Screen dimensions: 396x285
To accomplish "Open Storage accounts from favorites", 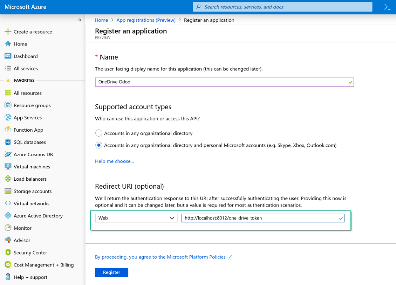I will click(x=33, y=191).
